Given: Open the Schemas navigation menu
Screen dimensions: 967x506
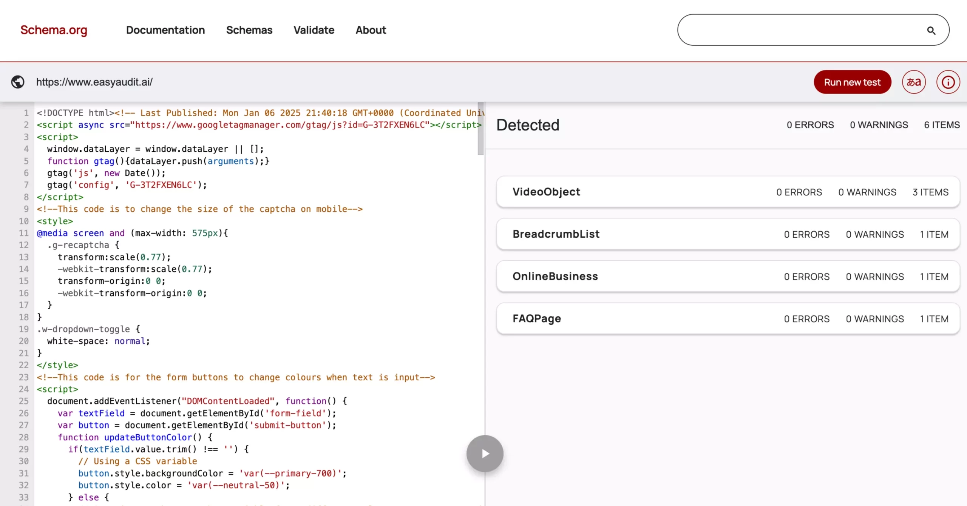Looking at the screenshot, I should click(x=249, y=29).
